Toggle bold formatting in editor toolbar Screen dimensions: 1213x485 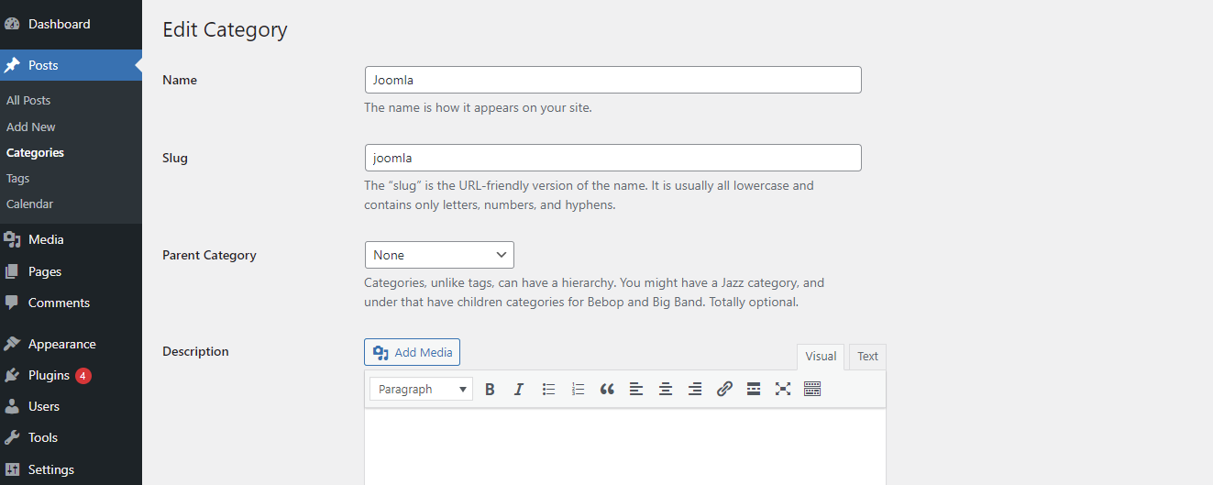pos(490,389)
